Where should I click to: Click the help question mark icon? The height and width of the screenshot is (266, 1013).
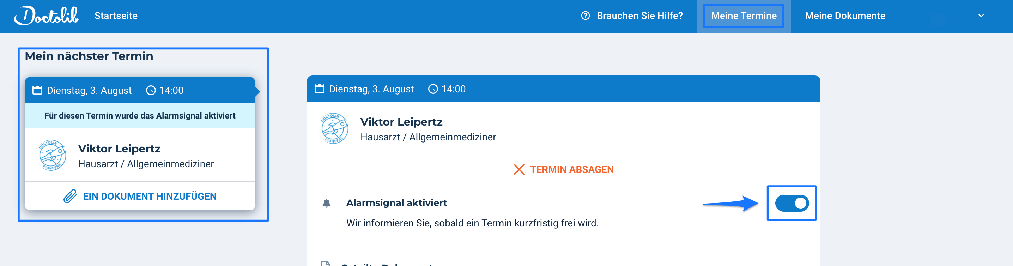[585, 16]
